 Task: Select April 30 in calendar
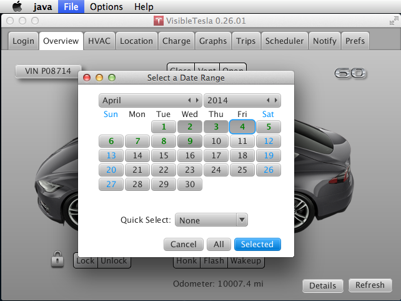pyautogui.click(x=190, y=184)
